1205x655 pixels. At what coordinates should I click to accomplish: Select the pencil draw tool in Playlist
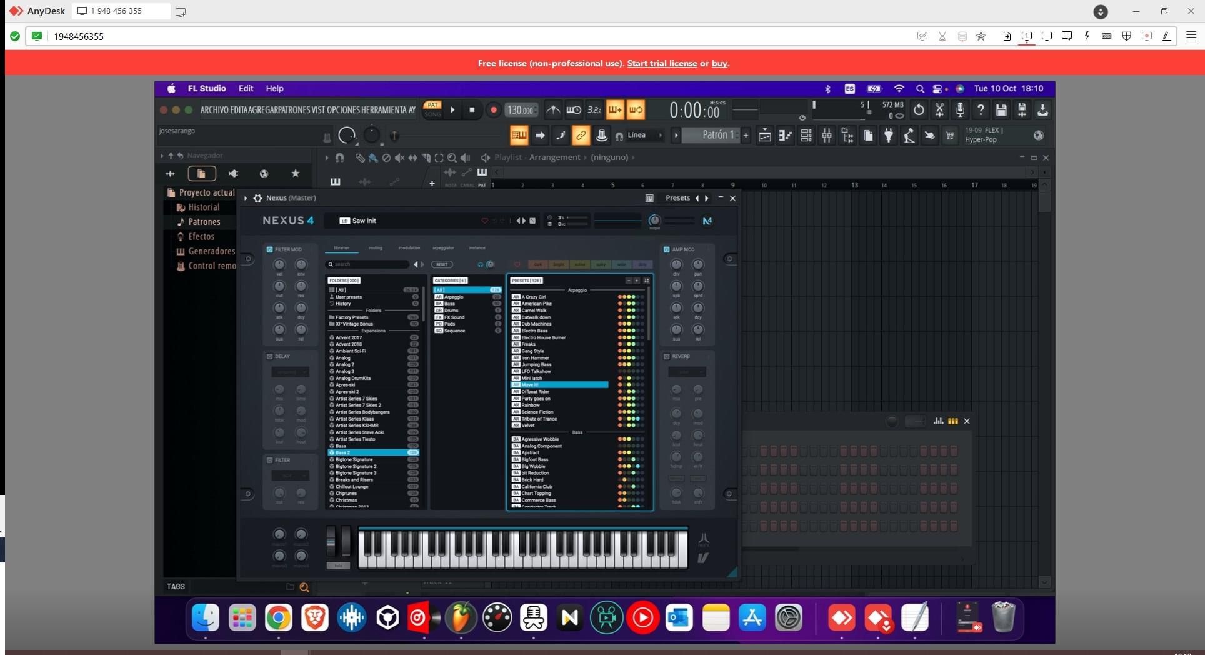tap(360, 157)
